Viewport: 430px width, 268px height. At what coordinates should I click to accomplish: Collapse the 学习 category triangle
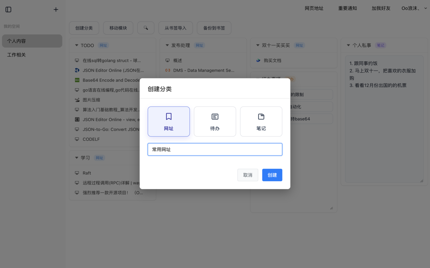pos(77,158)
